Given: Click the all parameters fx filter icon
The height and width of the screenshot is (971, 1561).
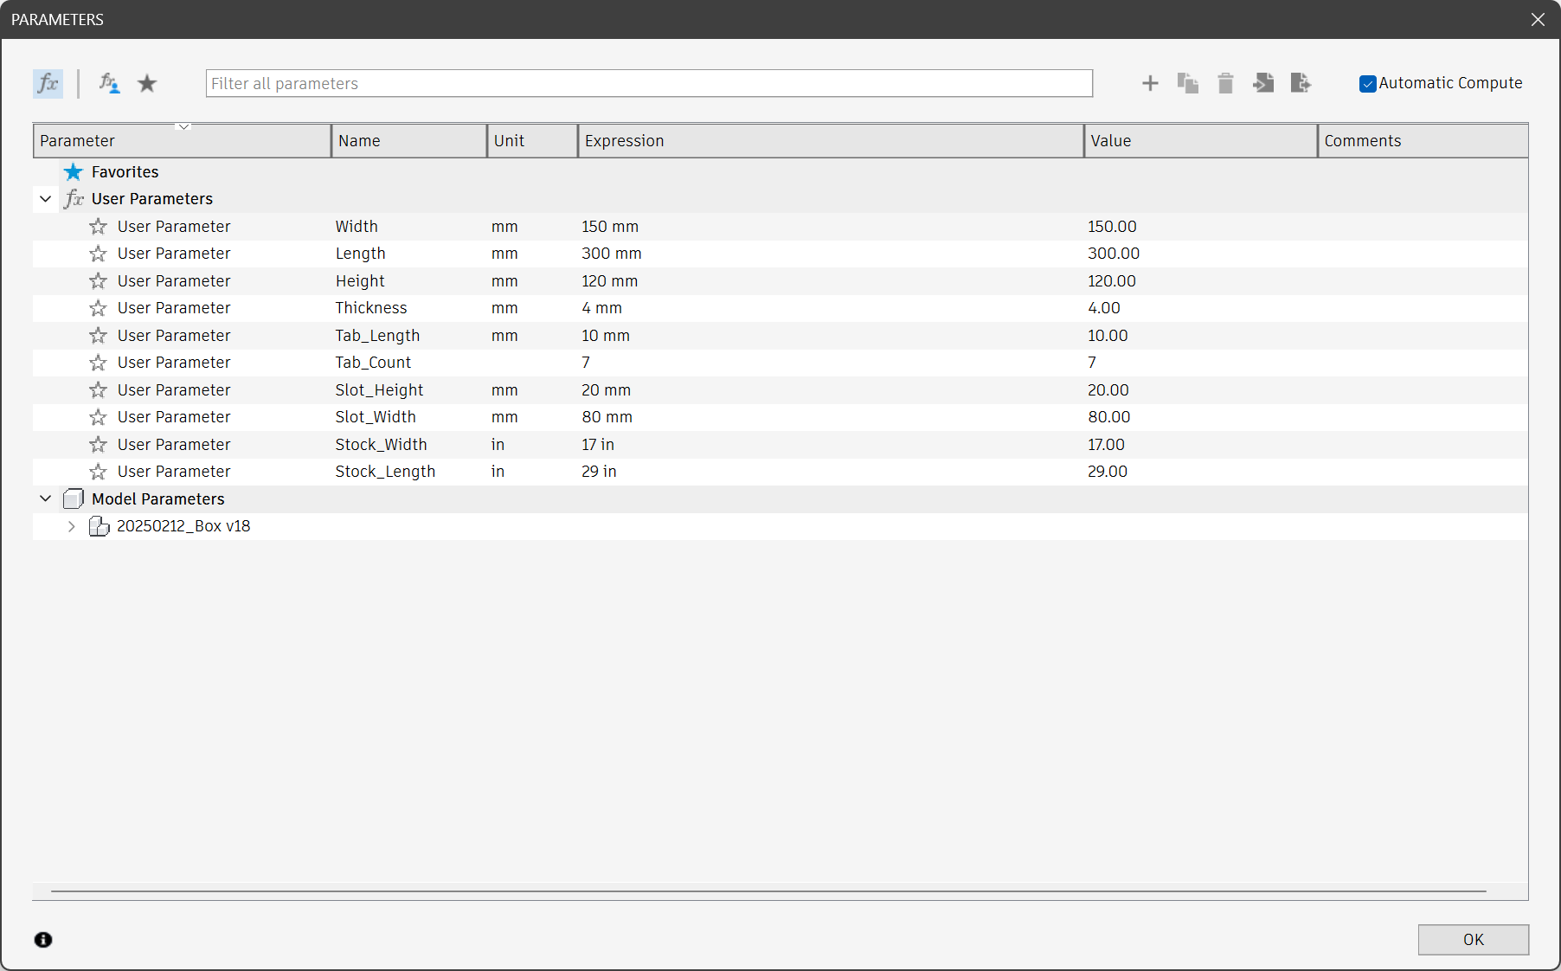Looking at the screenshot, I should (x=48, y=84).
